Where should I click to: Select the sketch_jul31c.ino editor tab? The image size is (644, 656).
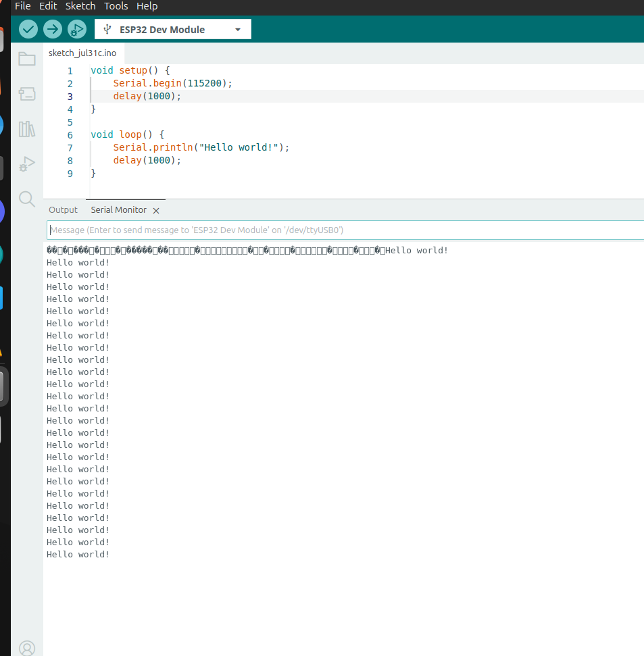tap(82, 53)
